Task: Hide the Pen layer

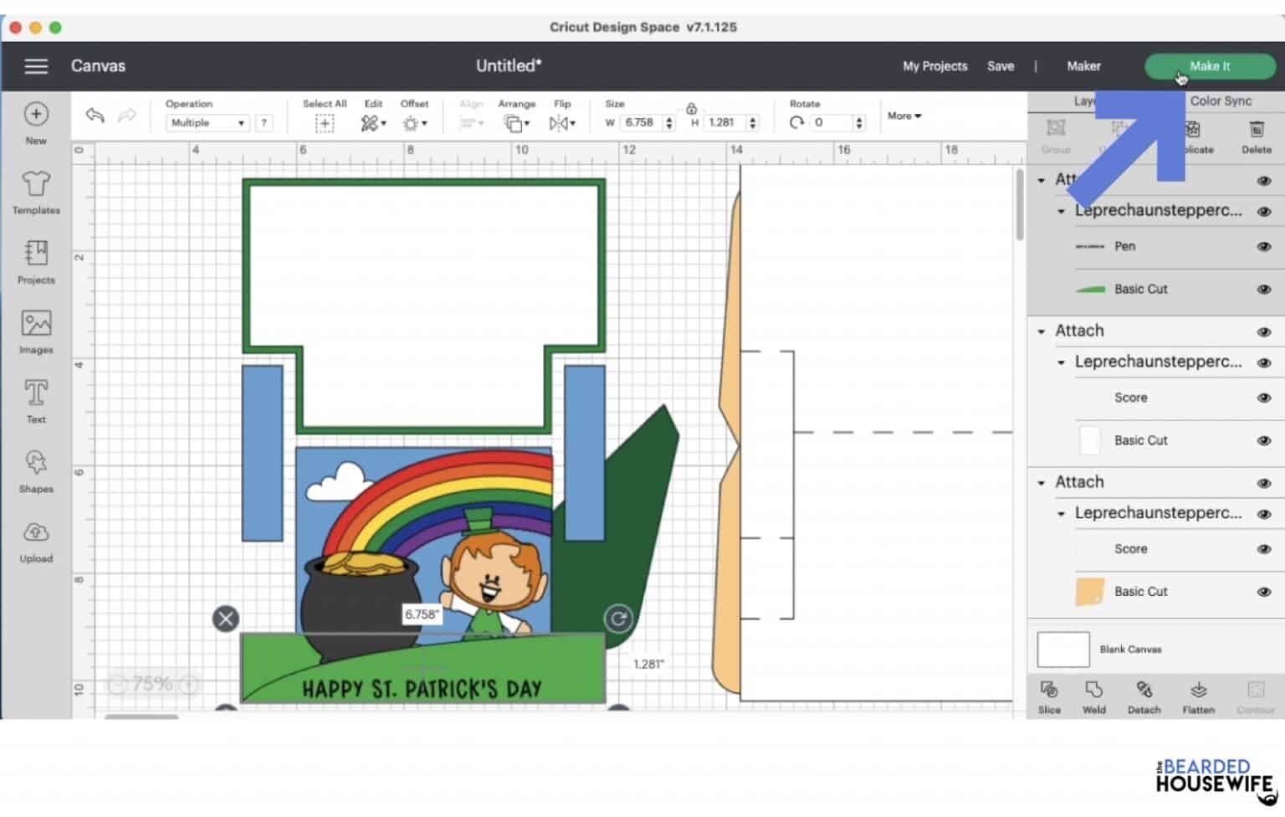Action: tap(1264, 247)
